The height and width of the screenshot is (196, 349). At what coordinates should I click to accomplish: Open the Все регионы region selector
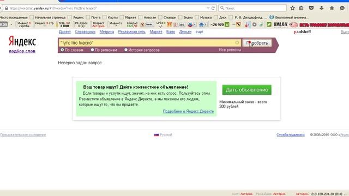click(230, 50)
